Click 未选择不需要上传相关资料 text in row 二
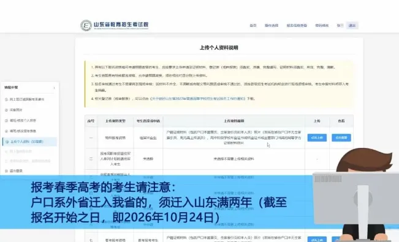Viewport: 399px width, 242px height. click(234, 159)
